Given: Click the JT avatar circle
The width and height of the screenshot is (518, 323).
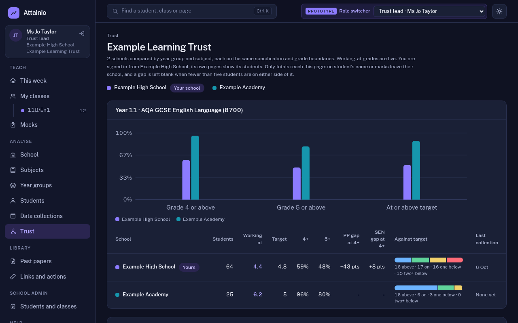Looking at the screenshot, I should 16,35.
